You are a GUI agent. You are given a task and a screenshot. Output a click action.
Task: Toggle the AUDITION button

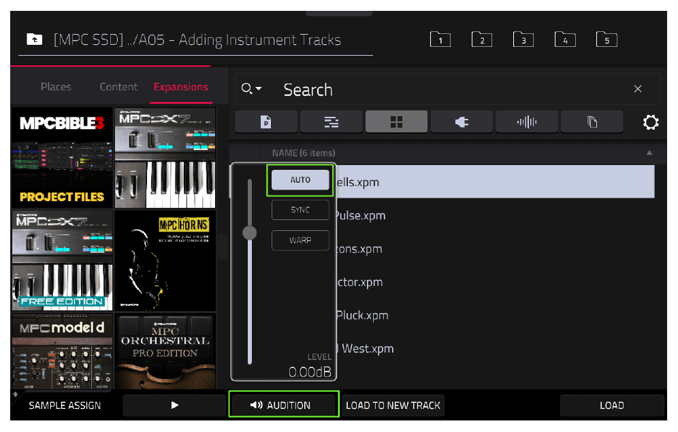[x=284, y=405]
